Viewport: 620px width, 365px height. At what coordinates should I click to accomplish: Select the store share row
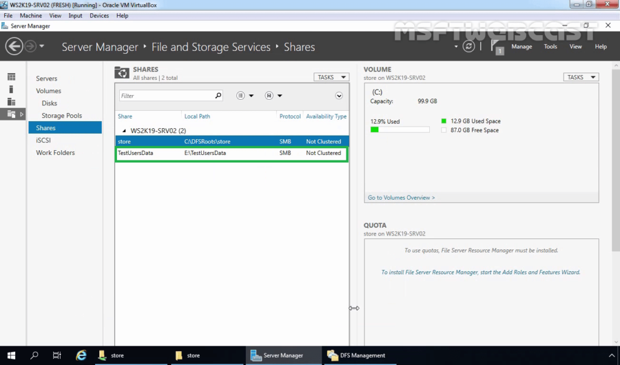(x=232, y=141)
